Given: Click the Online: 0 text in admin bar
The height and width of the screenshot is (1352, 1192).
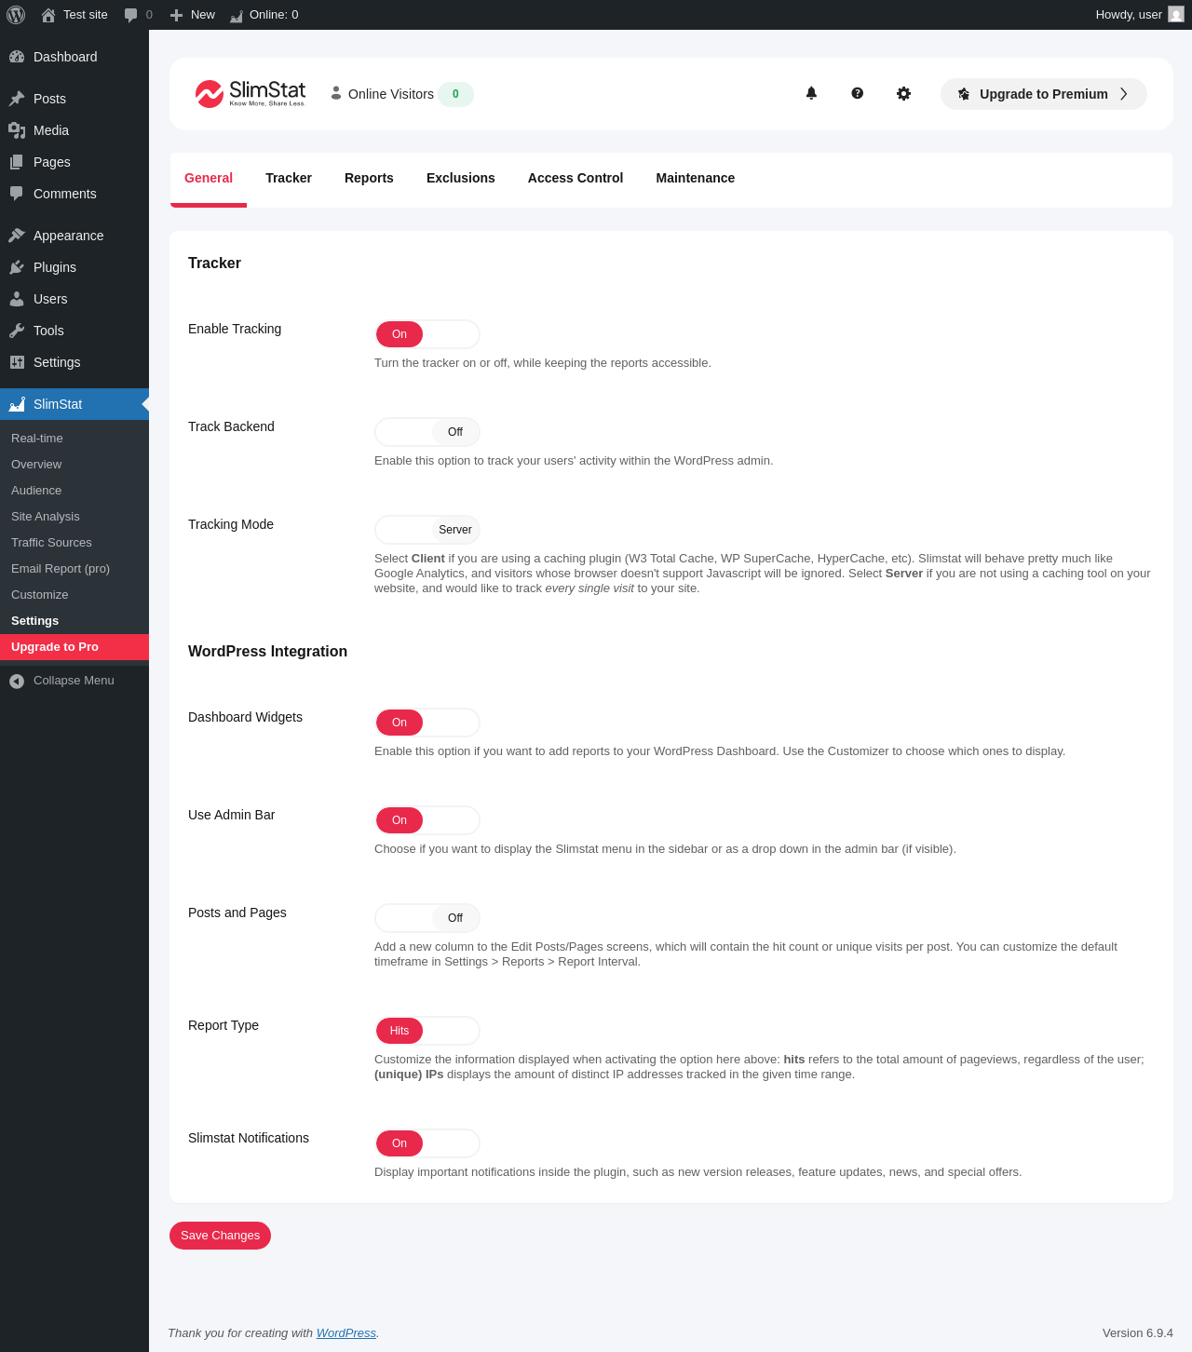Looking at the screenshot, I should pyautogui.click(x=274, y=15).
